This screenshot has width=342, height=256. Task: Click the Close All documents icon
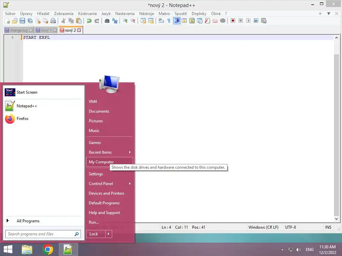point(45,21)
